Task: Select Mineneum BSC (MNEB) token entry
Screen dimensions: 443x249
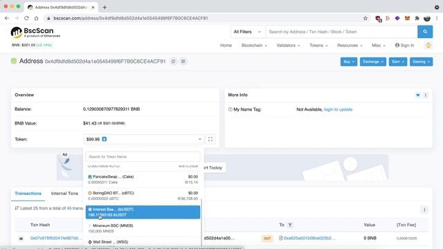Action: coord(143,228)
